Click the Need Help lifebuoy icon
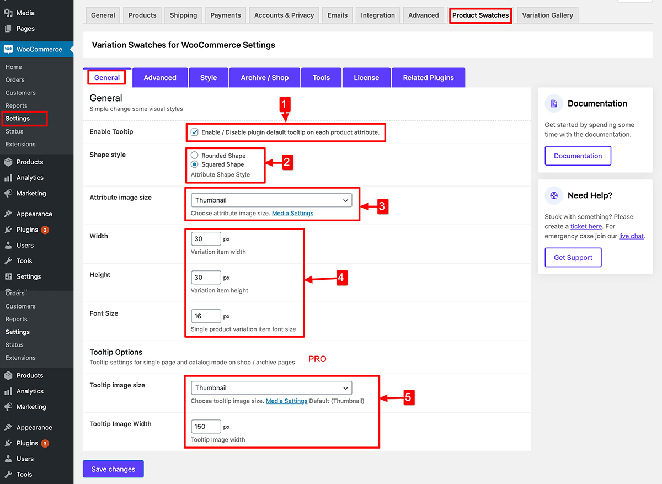 554,195
